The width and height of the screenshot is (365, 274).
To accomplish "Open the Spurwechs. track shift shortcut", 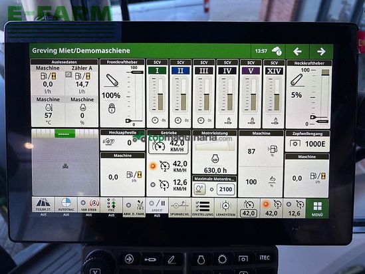I will click(x=180, y=207).
